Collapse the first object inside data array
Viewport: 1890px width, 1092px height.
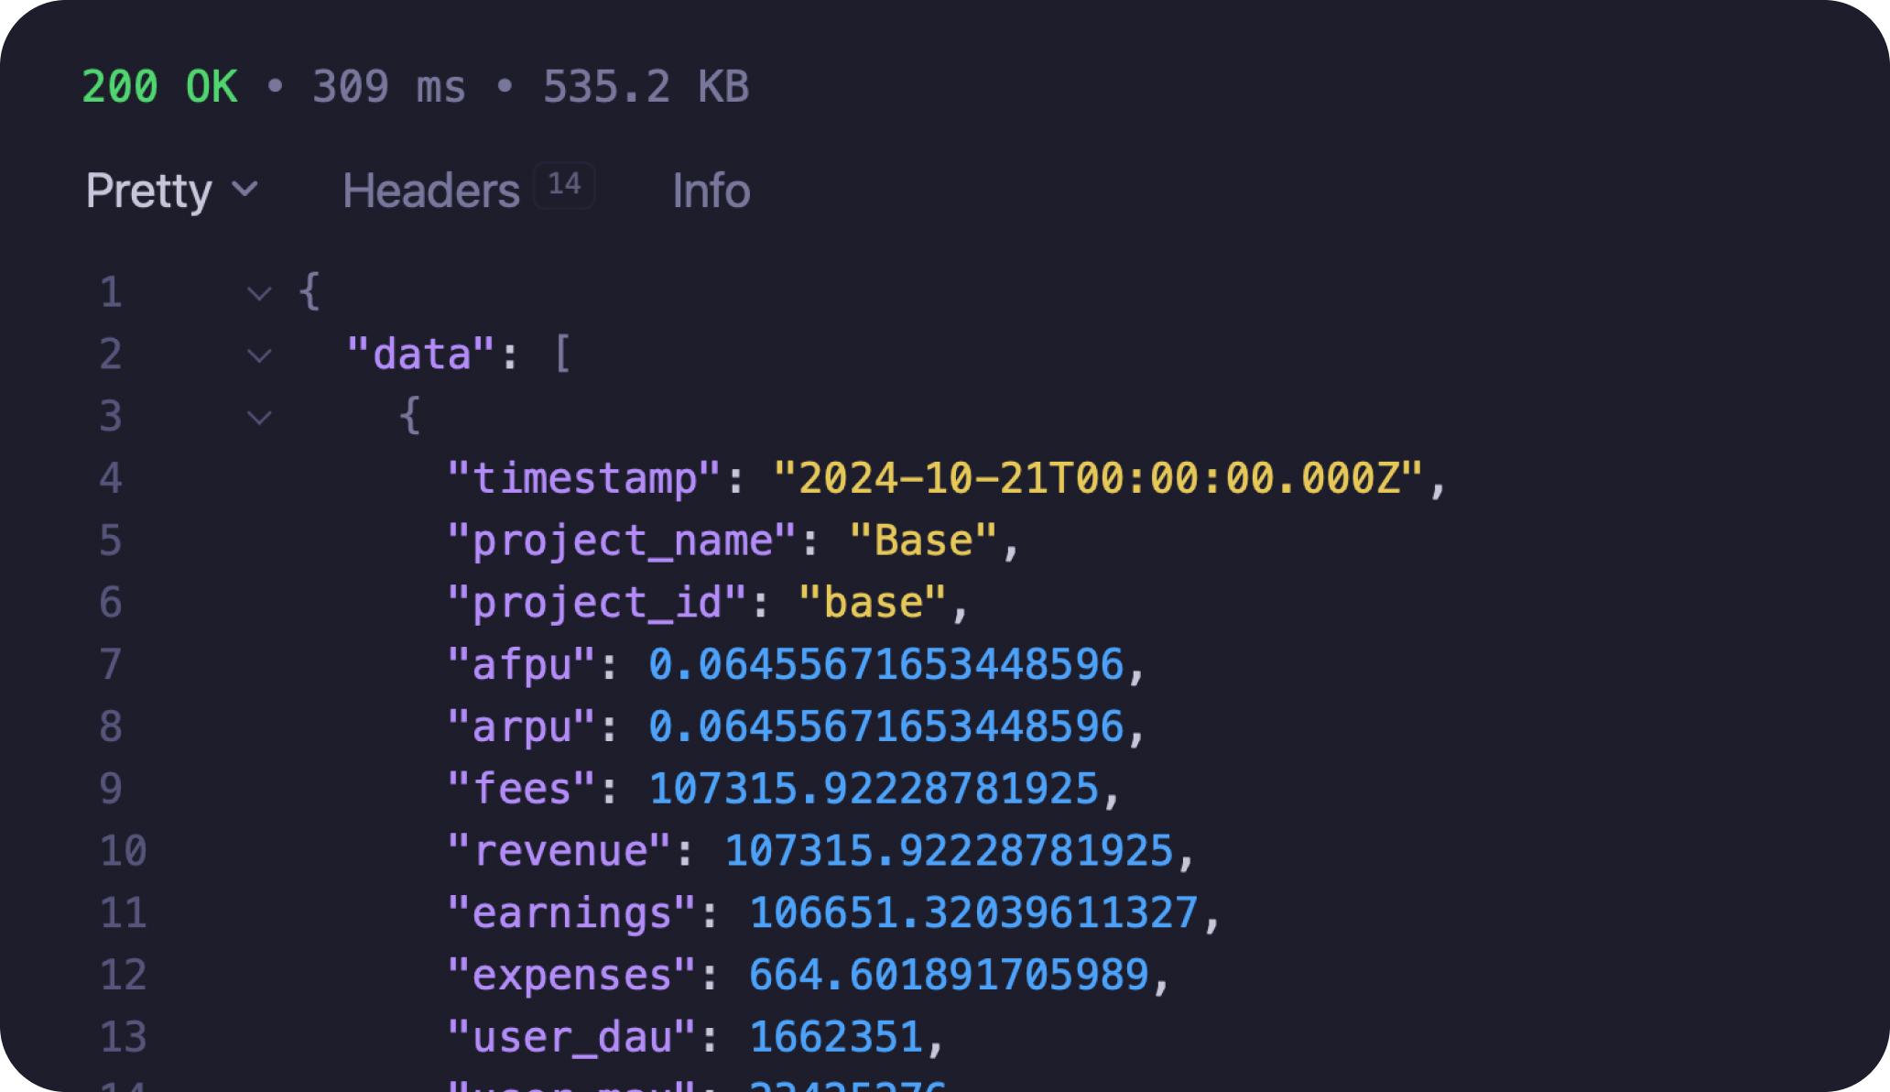259,416
